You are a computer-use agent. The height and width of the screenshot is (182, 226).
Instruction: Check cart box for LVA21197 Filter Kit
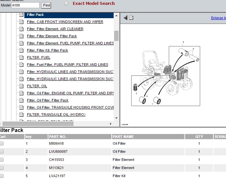(2, 176)
